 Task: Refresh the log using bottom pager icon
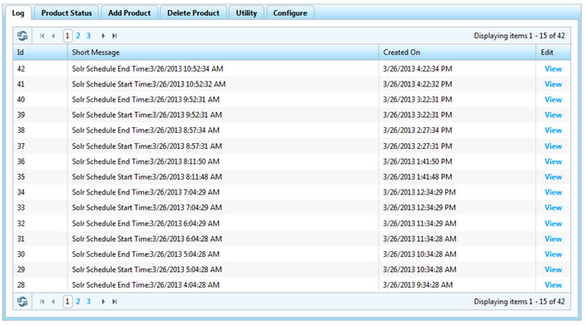[x=22, y=301]
